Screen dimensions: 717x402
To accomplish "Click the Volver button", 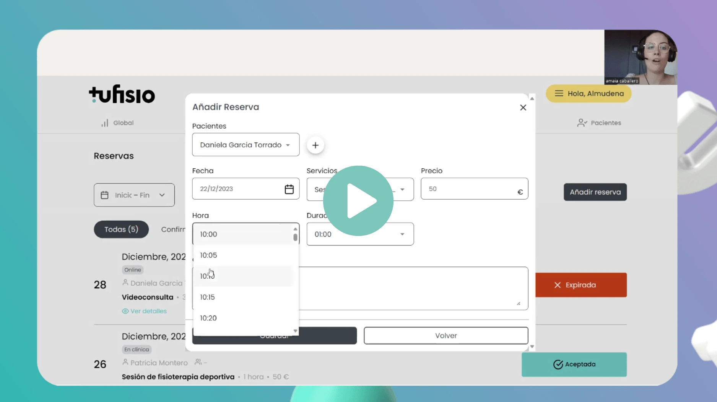I will point(446,336).
